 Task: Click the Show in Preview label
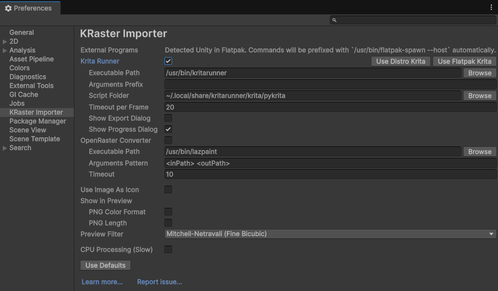pyautogui.click(x=106, y=201)
